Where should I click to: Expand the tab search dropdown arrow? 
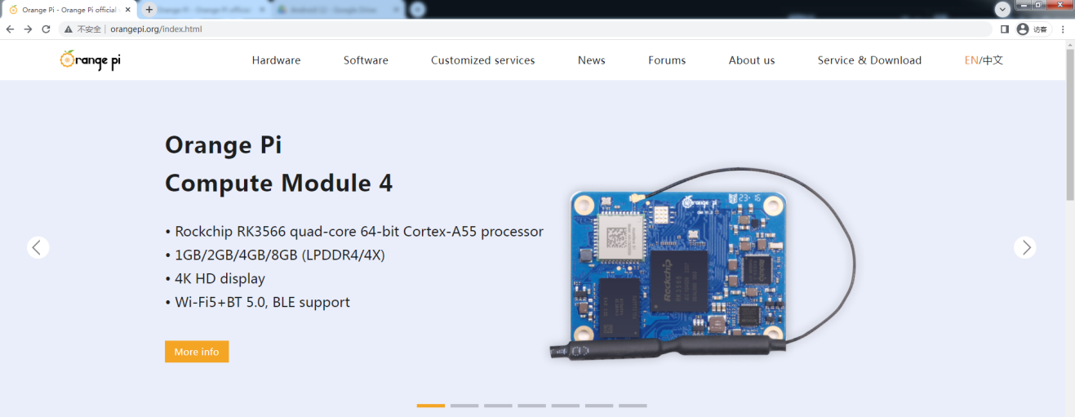click(x=1003, y=9)
